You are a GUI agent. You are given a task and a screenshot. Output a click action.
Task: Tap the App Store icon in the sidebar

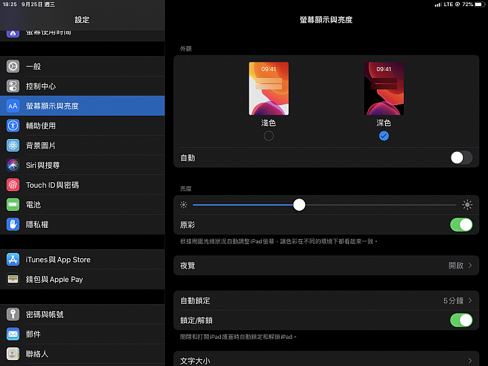click(x=13, y=260)
